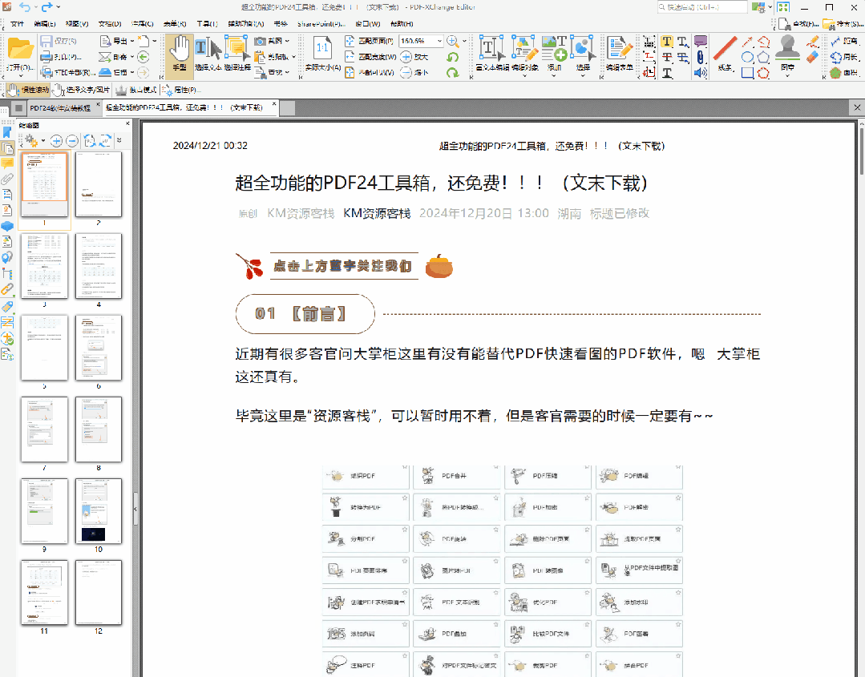Screen dimensions: 865x677
Task: Expand the Add (添加) content dropdown
Action: point(554,75)
